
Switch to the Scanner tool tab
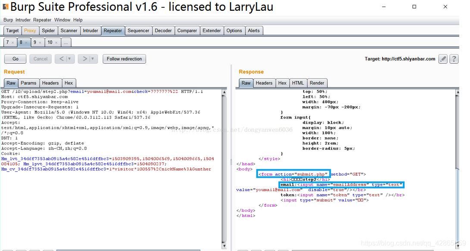pos(69,31)
